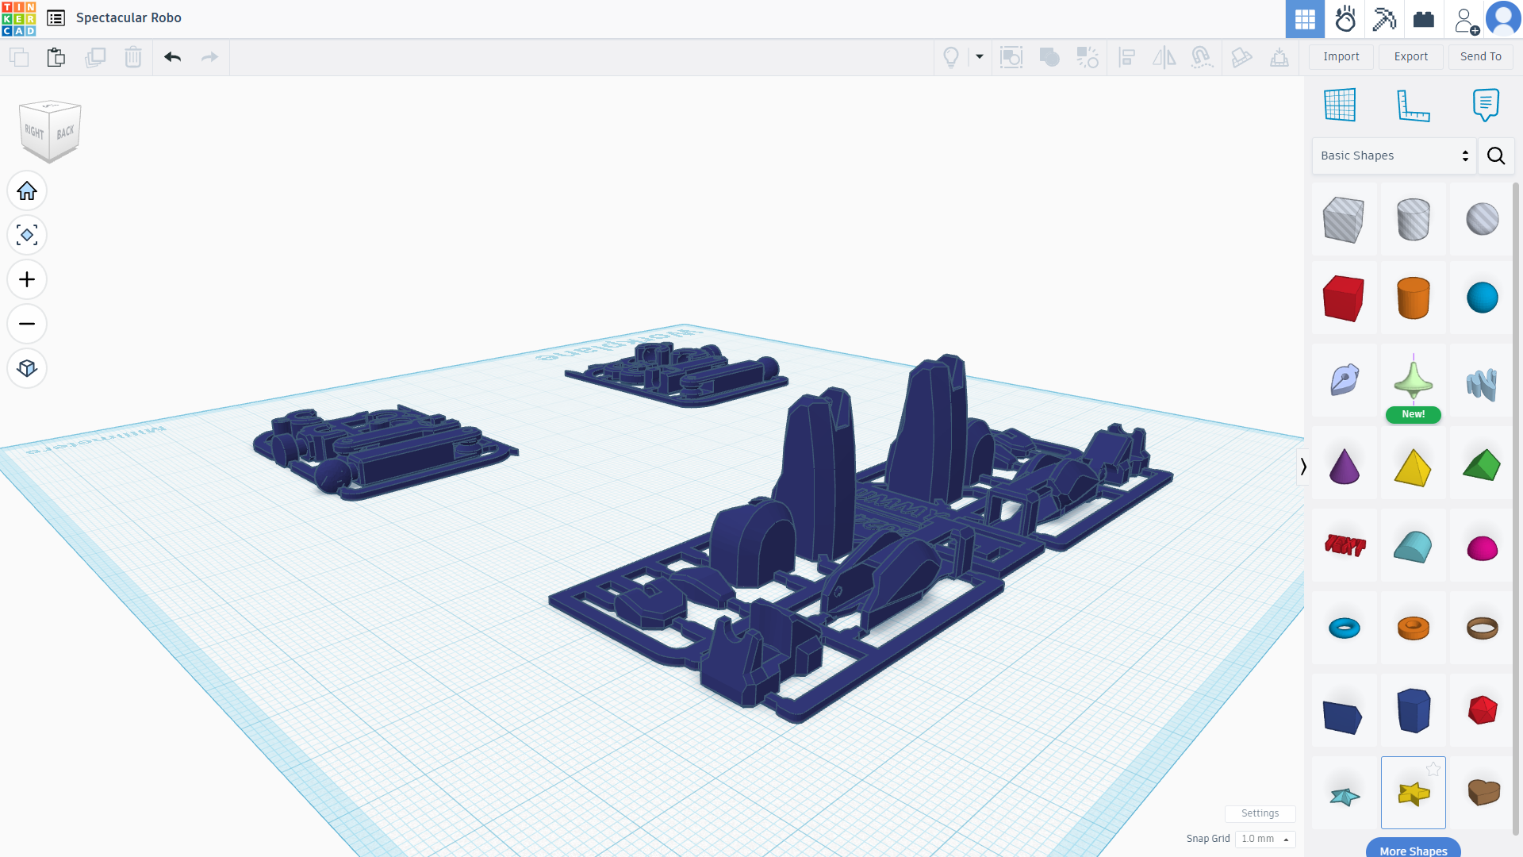Image resolution: width=1523 pixels, height=857 pixels.
Task: Click the Settings button
Action: pyautogui.click(x=1260, y=813)
